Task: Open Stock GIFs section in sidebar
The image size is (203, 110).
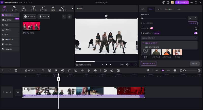Action: 10,49
